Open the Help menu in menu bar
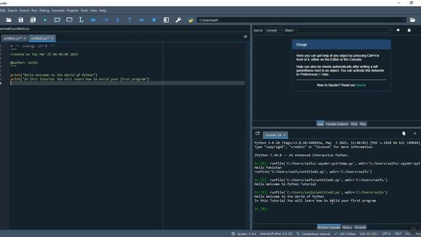The image size is (421, 237). (103, 11)
